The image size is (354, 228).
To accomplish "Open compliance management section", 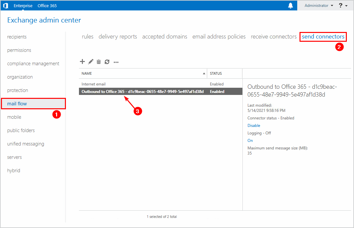I will [x=33, y=64].
